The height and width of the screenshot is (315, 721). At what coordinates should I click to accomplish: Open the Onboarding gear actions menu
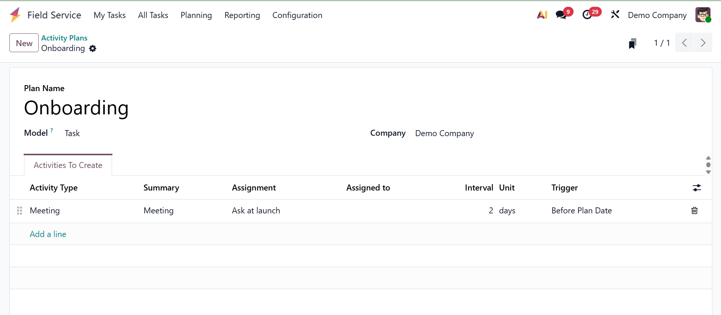click(93, 48)
